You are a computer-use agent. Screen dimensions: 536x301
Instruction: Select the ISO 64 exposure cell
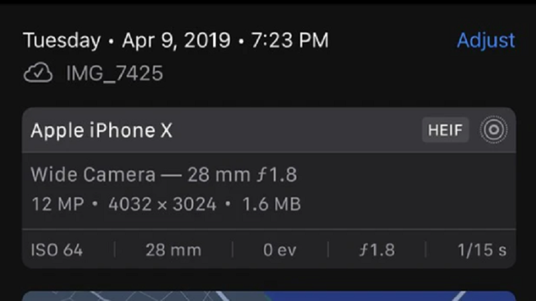[x=57, y=250]
